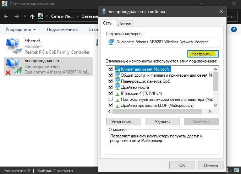Uncheck 'IP версии 4 (TCP/IPv4)' checkbox
241x174 pixels.
pyautogui.click(x=110, y=93)
